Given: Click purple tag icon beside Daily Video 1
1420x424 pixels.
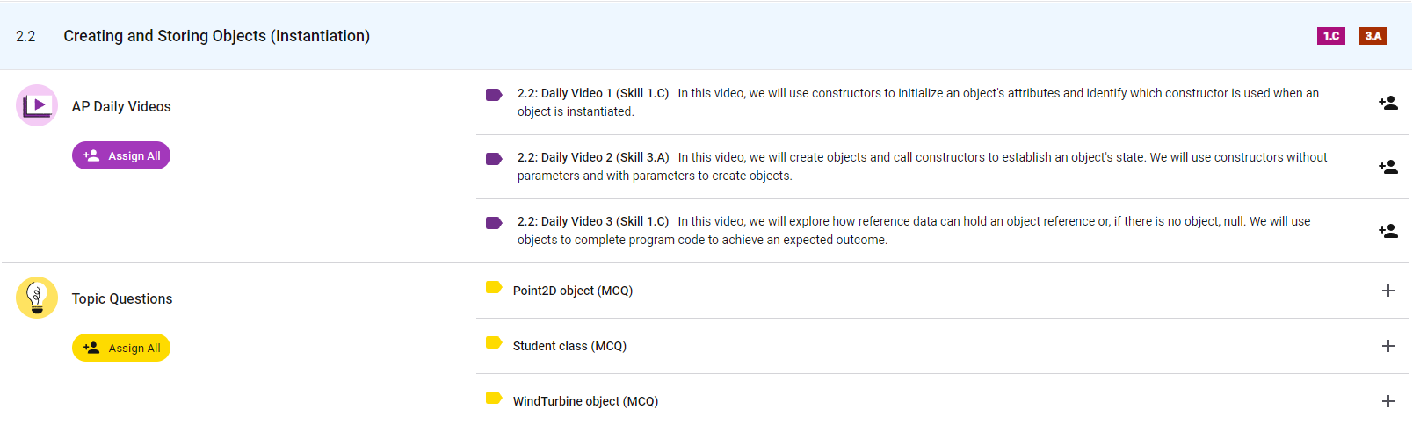Looking at the screenshot, I should [x=494, y=95].
